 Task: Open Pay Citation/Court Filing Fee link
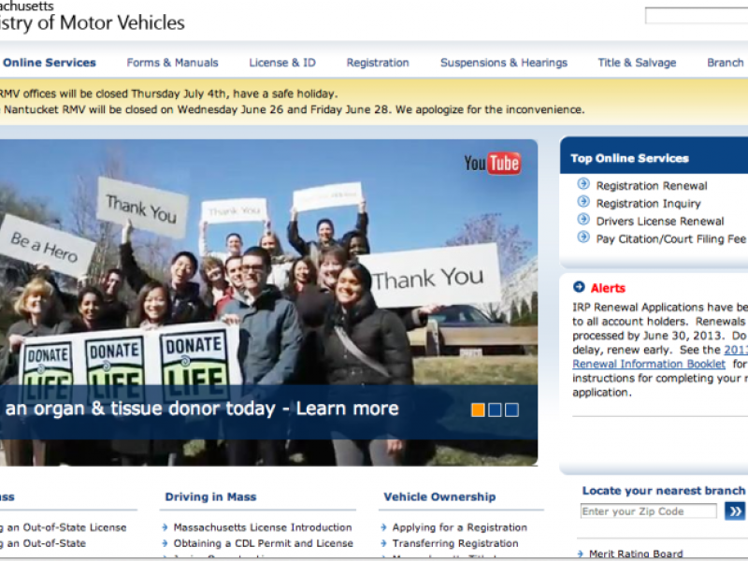671,239
